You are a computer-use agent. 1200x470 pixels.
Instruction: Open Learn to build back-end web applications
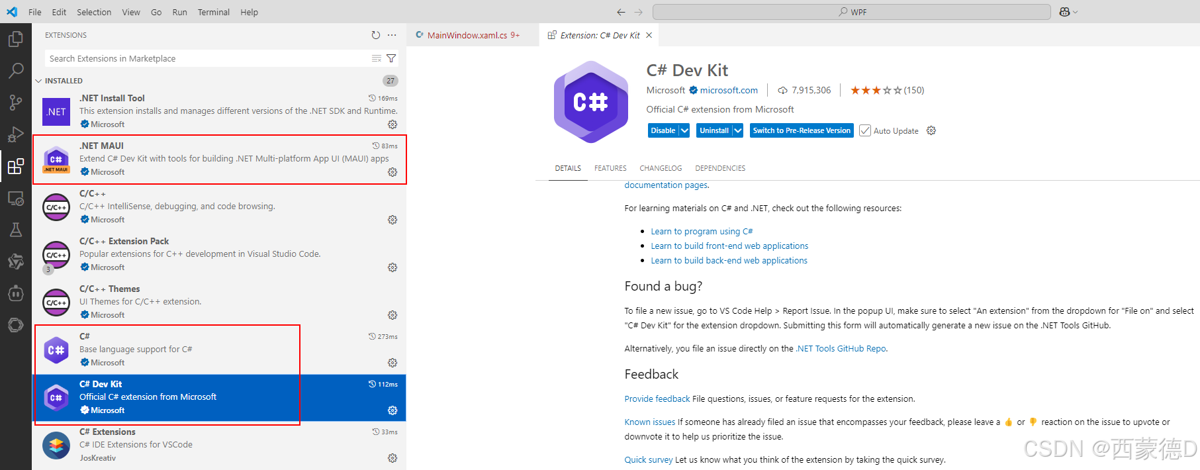click(729, 260)
